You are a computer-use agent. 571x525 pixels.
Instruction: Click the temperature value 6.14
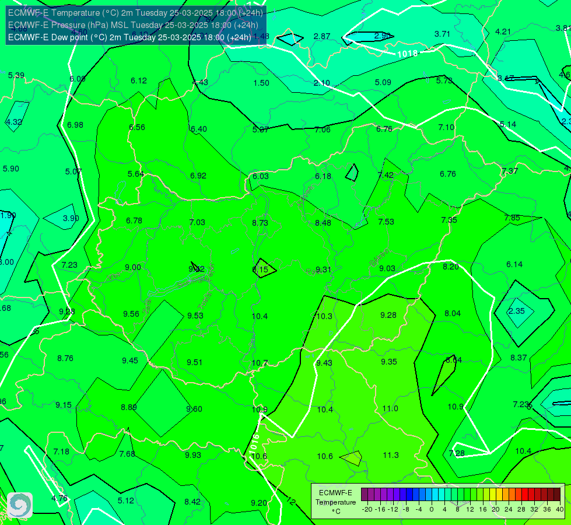click(514, 264)
